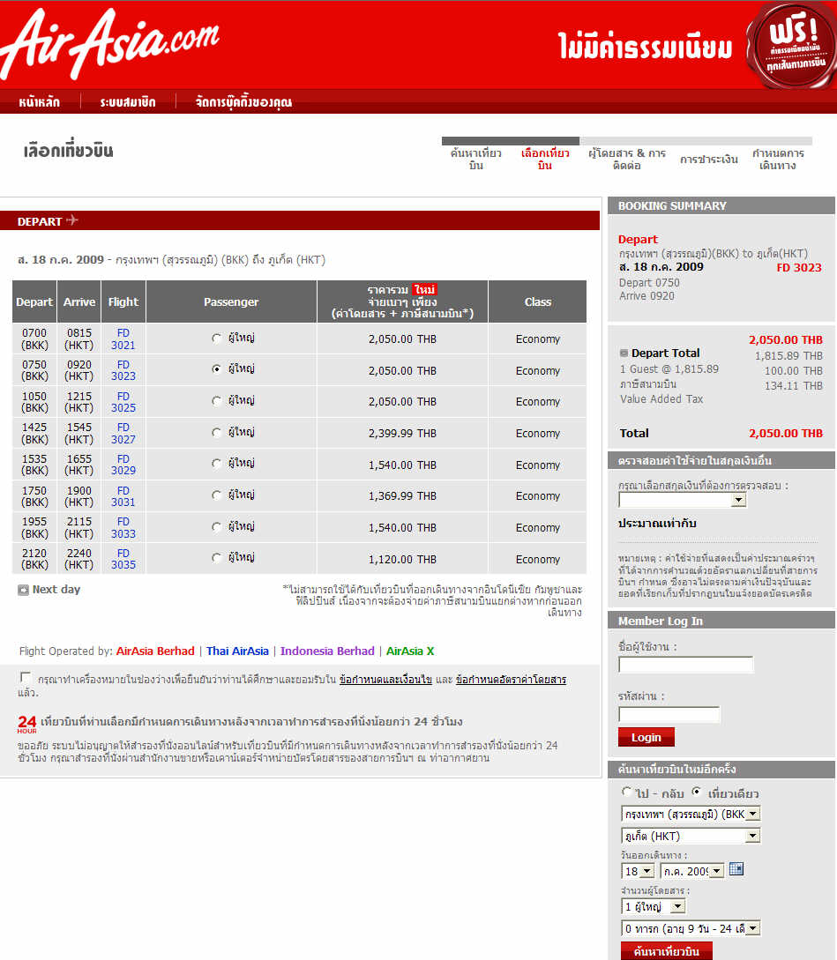Select passenger radio for flight FD 3023
Image resolution: width=837 pixels, height=960 pixels.
click(216, 369)
